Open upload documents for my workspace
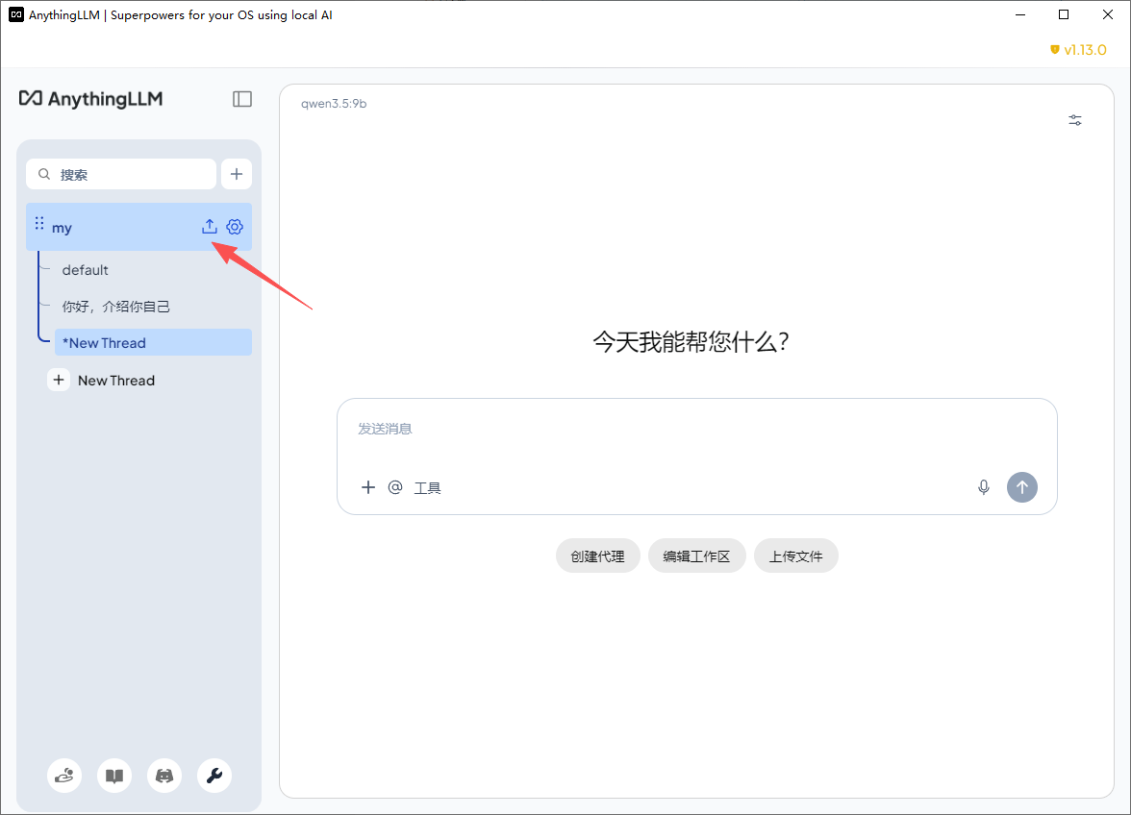 point(210,226)
